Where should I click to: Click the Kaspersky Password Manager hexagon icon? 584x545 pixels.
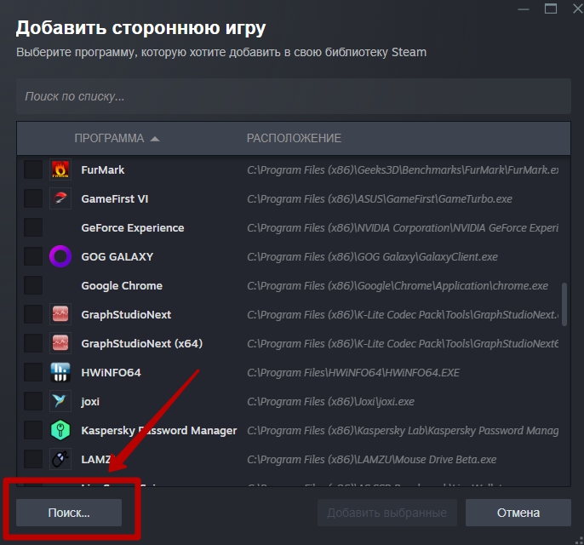pyautogui.click(x=60, y=430)
